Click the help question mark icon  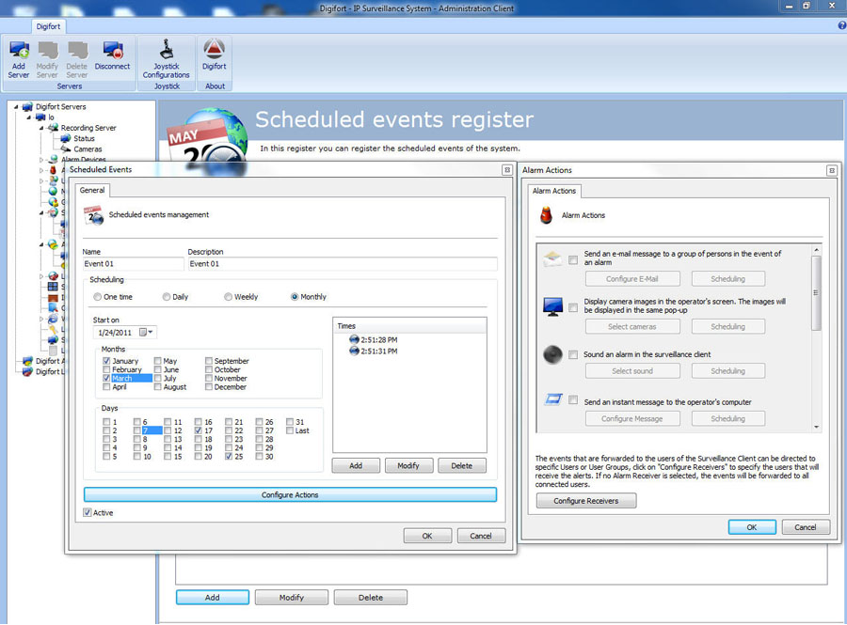[x=841, y=25]
